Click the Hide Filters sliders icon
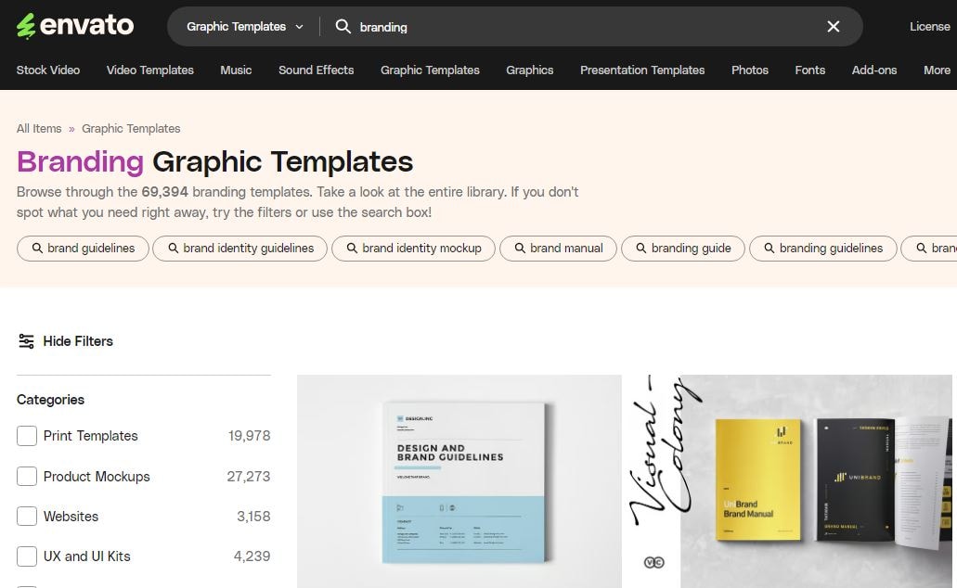Viewport: 957px width, 588px height. pos(26,341)
